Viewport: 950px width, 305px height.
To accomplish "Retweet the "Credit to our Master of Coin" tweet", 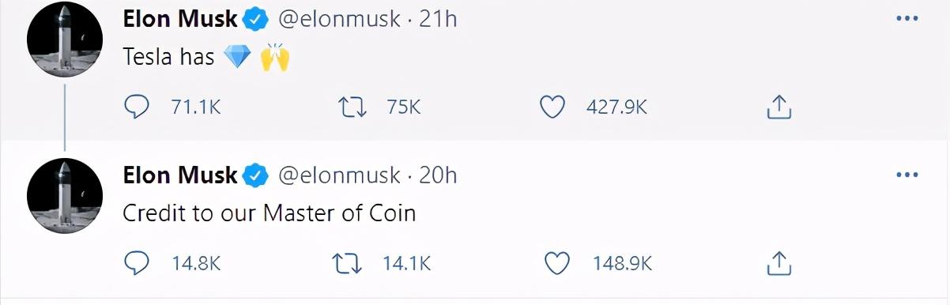I will tap(349, 262).
